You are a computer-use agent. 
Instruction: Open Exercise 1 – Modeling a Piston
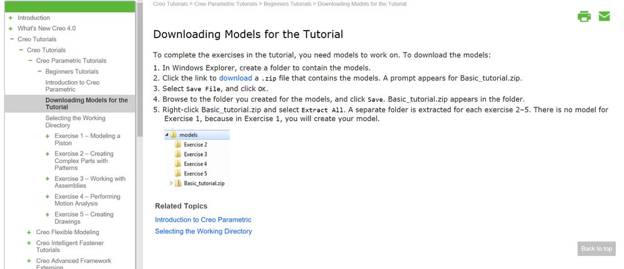click(x=87, y=140)
